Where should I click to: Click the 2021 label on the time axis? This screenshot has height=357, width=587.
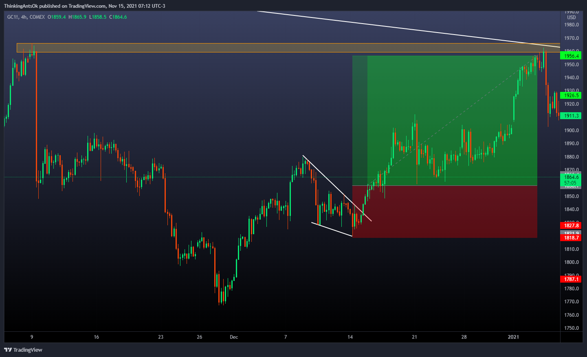(513, 337)
